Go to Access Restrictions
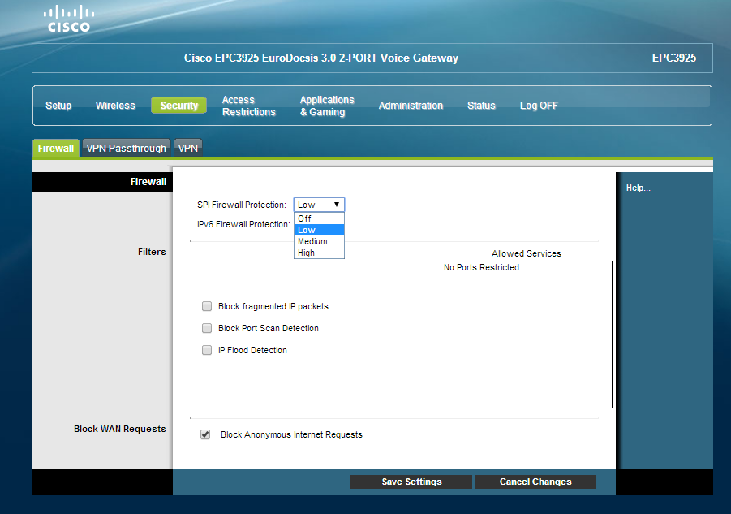Viewport: 731px width, 514px height. click(x=249, y=106)
